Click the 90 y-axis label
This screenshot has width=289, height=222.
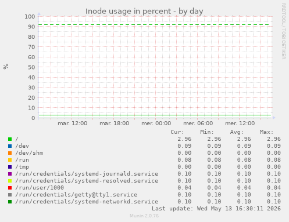(x=31, y=27)
